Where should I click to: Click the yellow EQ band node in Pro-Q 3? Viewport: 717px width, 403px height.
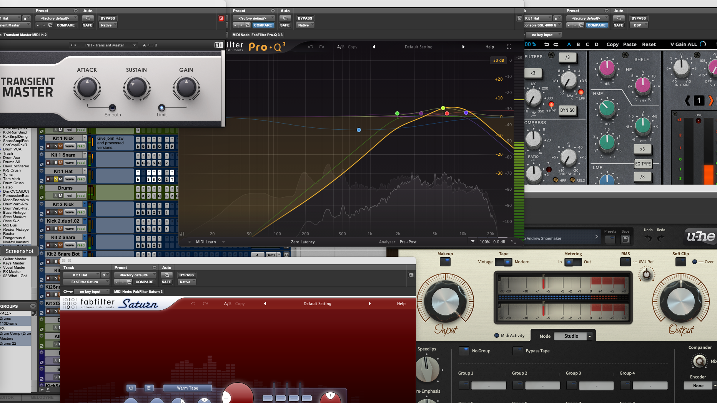tap(443, 108)
